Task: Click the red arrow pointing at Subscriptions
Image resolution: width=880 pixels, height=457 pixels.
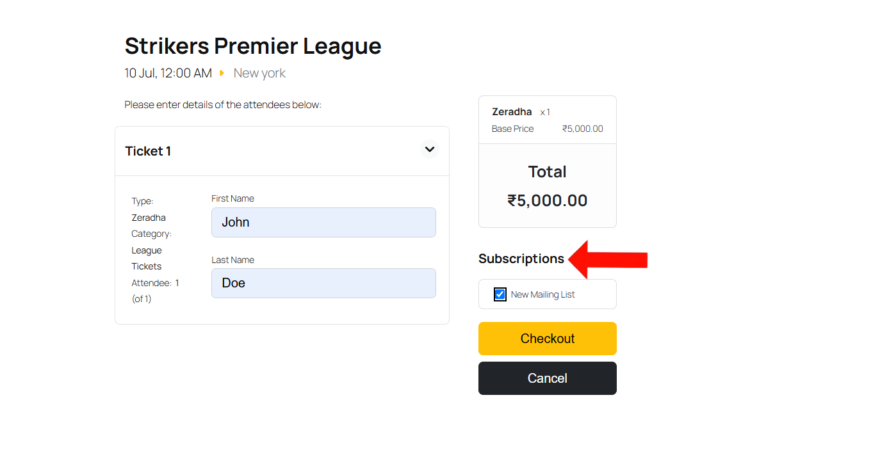Action: pyautogui.click(x=608, y=259)
